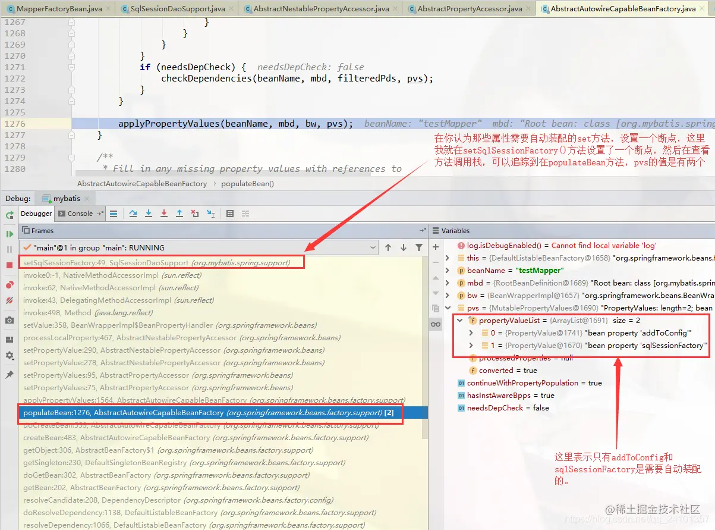Rerun the mybatis debug session
Image resolution: width=715 pixels, height=530 pixels.
click(10, 215)
